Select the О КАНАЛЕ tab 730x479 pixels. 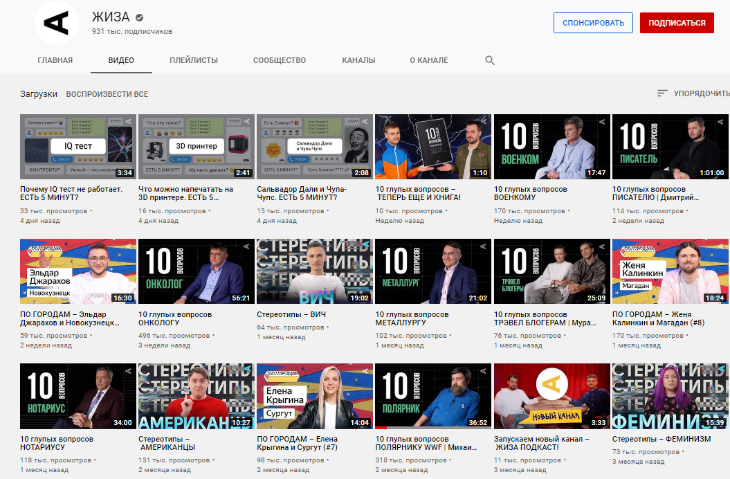point(429,60)
